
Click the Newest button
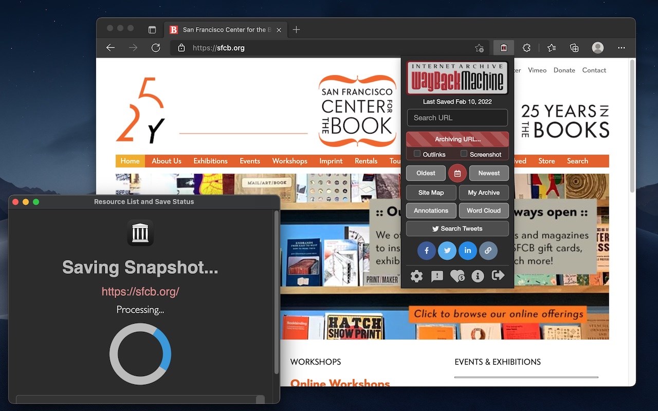point(489,173)
